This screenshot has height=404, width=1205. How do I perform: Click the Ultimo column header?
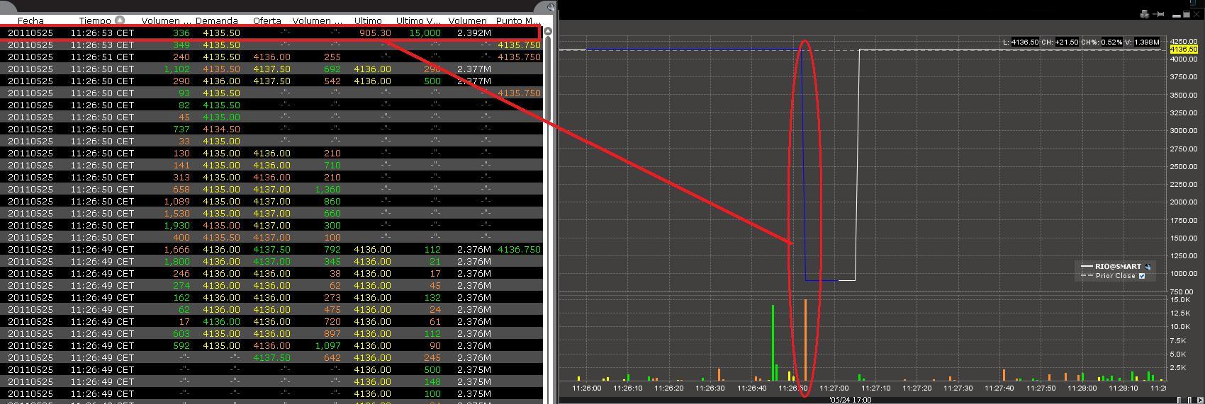368,21
